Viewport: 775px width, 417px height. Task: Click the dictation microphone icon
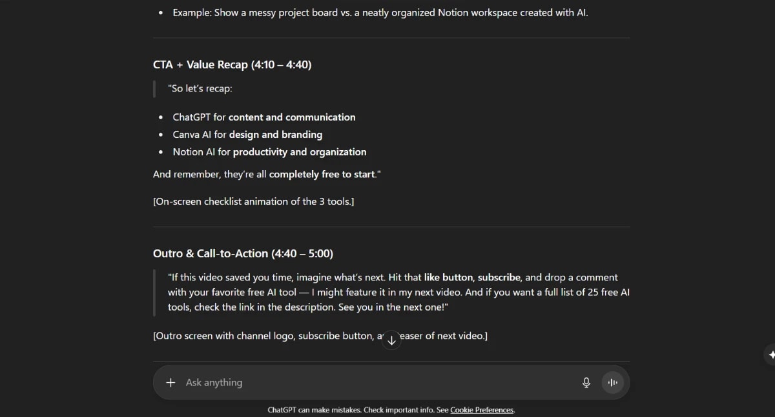tap(586, 382)
